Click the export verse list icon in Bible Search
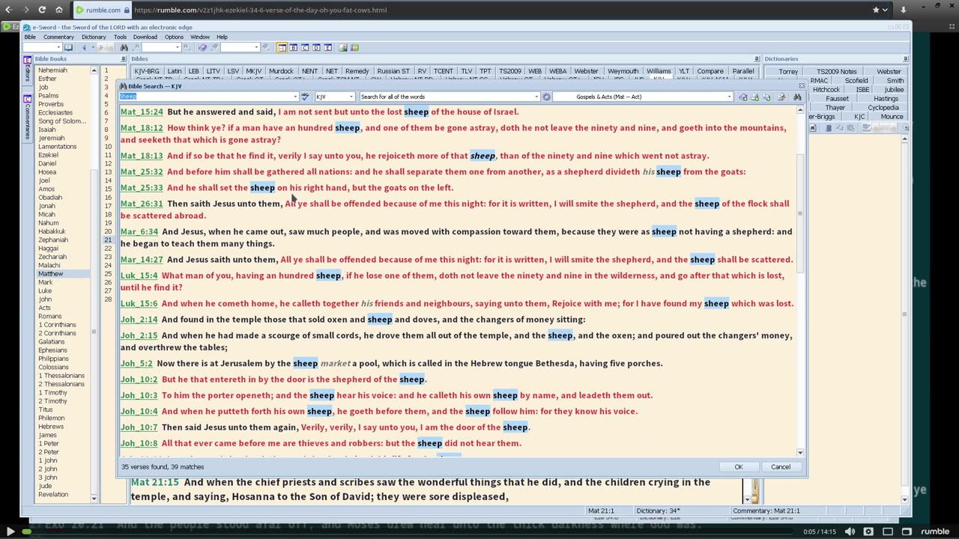959x539 pixels. coord(781,97)
